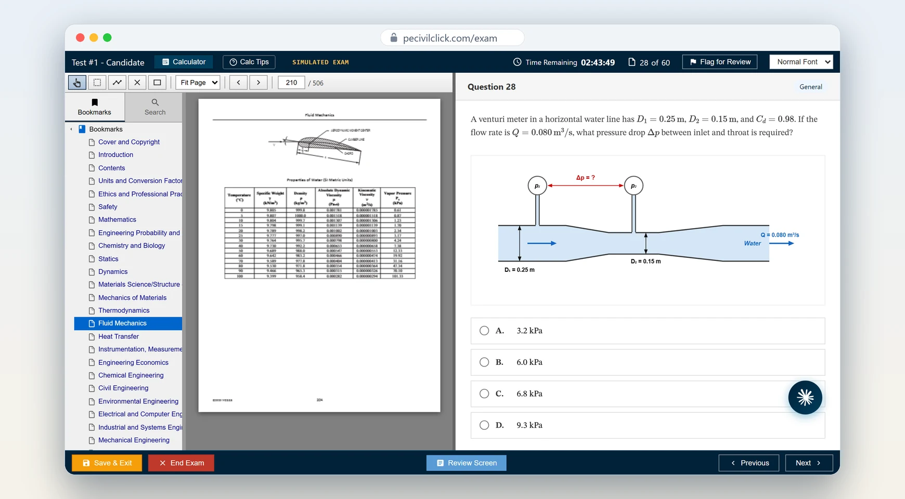The width and height of the screenshot is (905, 499).
Task: Open the Fluid Mechanics bookmark
Action: pyautogui.click(x=128, y=323)
